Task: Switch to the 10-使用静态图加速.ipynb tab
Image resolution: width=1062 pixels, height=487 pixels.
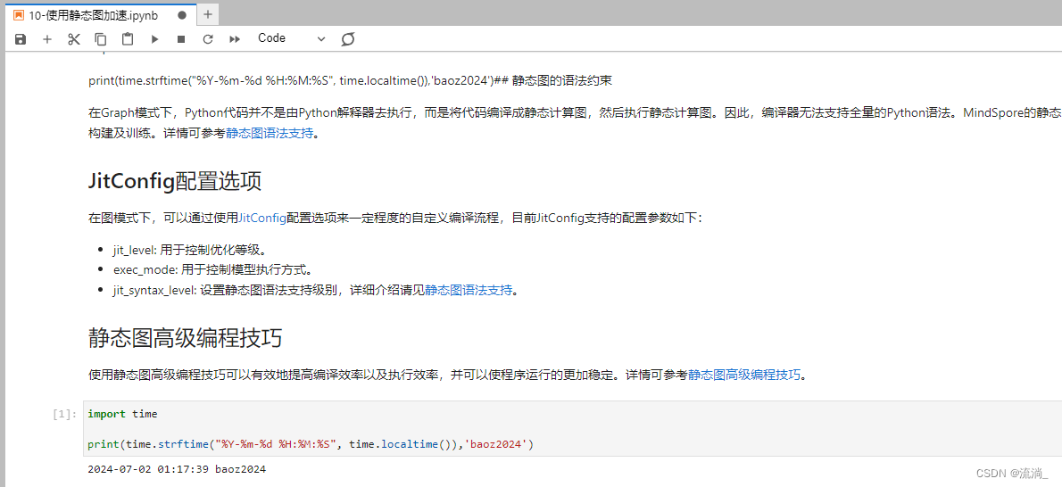Action: [100, 15]
